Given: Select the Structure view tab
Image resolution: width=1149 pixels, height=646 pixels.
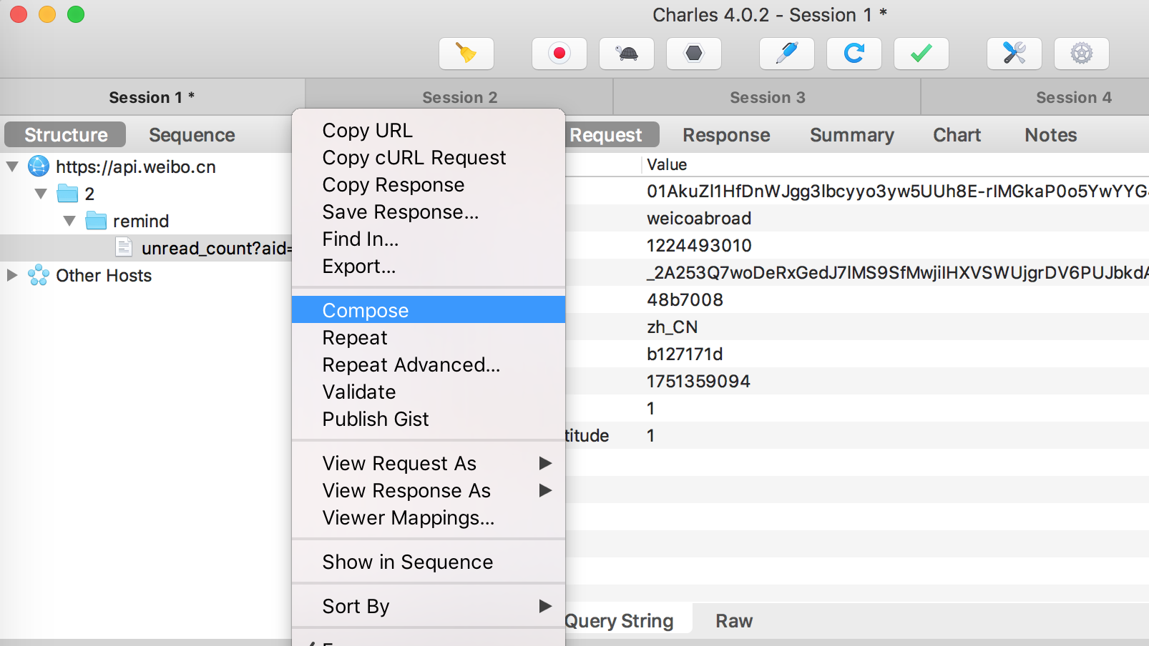Looking at the screenshot, I should coord(66,135).
